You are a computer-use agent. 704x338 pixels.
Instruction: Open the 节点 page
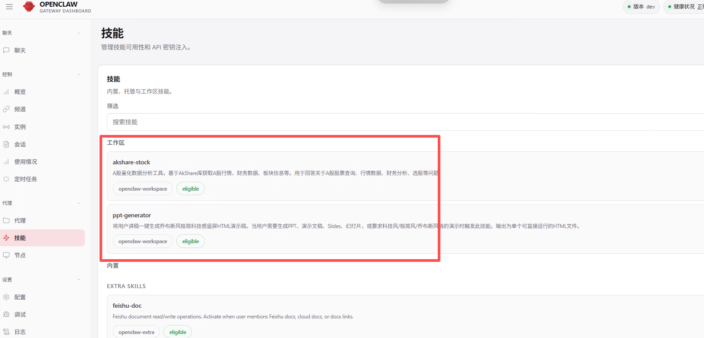(x=42, y=255)
